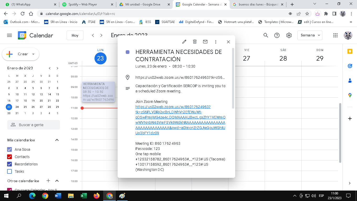Image resolution: width=357 pixels, height=201 pixels.
Task: Open the Google apps grid
Action: (x=335, y=35)
